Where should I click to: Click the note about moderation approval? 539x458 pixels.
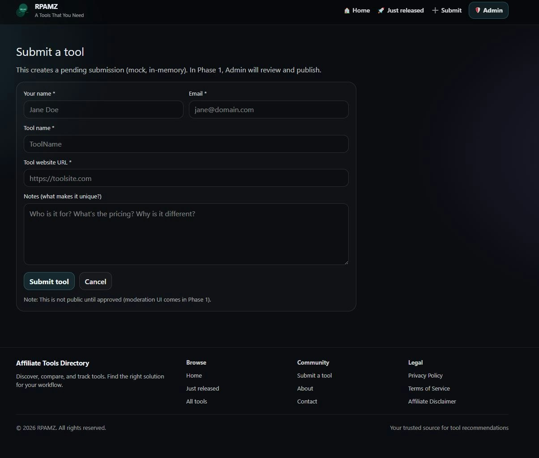(117, 300)
